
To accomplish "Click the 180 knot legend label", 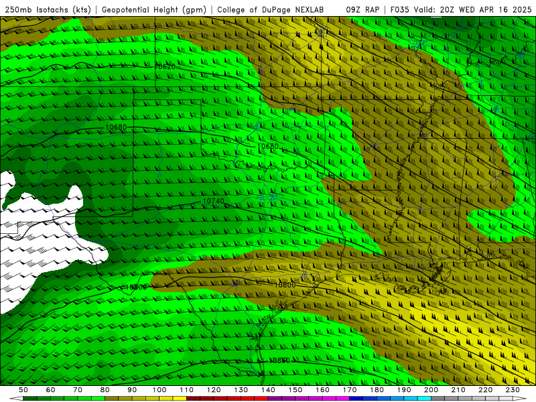I will coord(377,390).
